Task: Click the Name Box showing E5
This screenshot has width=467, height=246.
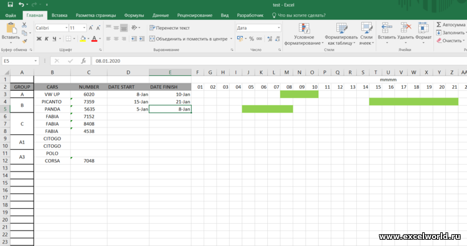Action: coord(17,61)
